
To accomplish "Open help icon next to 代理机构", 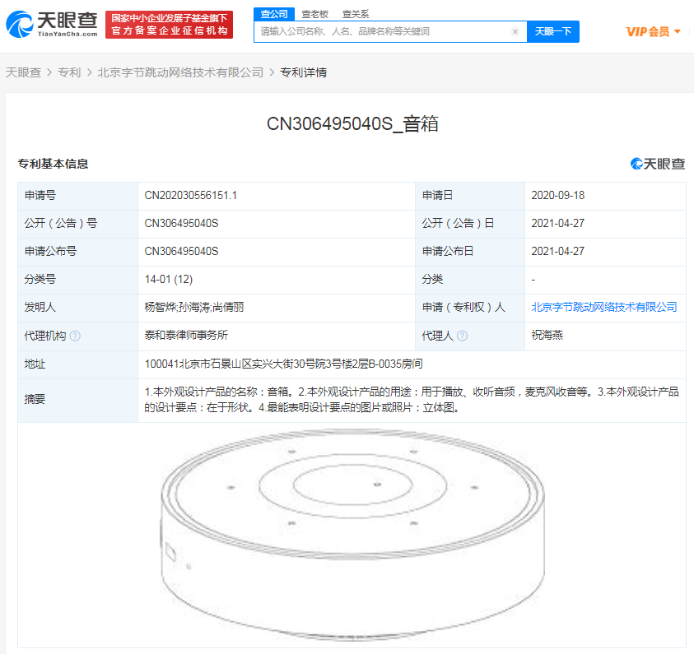I will point(75,336).
